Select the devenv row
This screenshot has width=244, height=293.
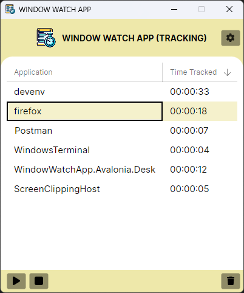(x=122, y=92)
